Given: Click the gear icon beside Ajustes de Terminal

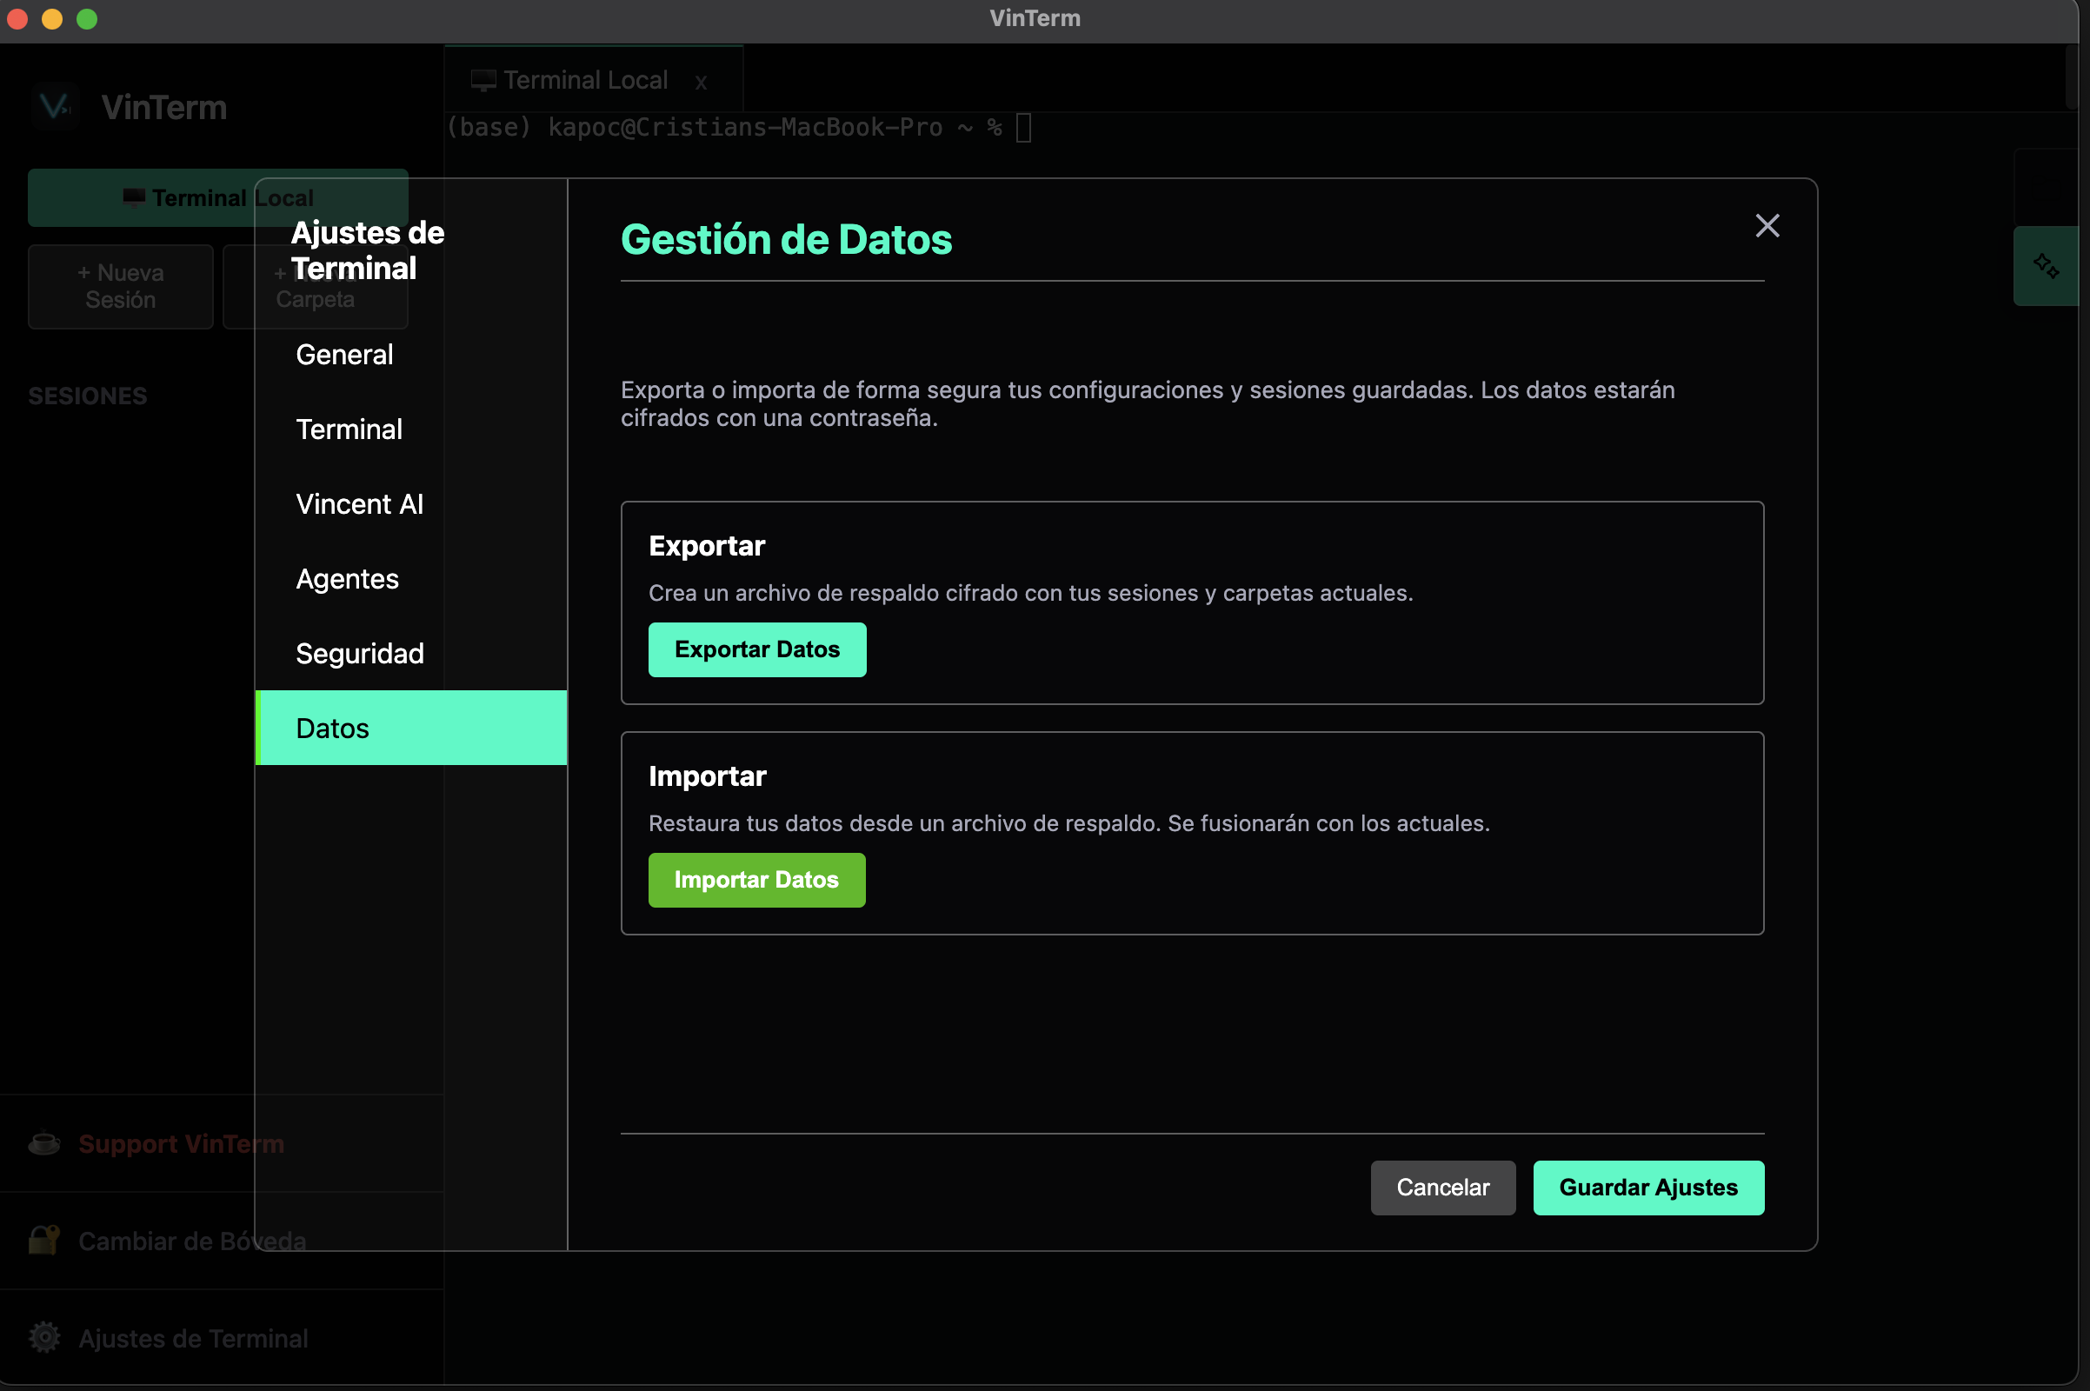Looking at the screenshot, I should coord(44,1337).
